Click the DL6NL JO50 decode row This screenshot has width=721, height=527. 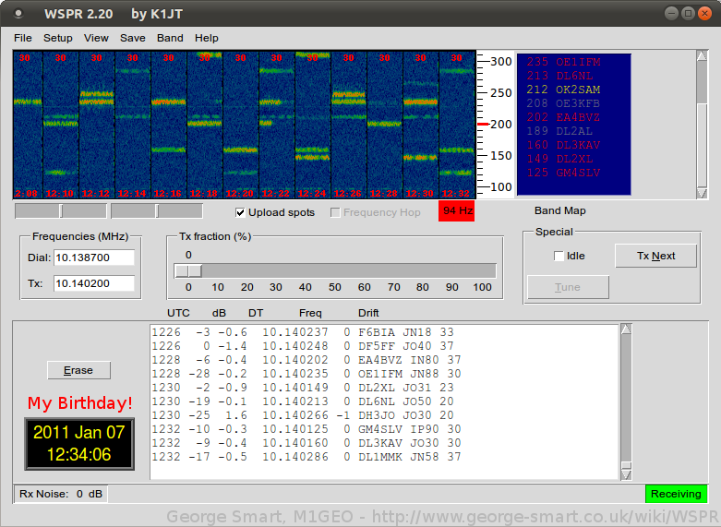coord(303,401)
